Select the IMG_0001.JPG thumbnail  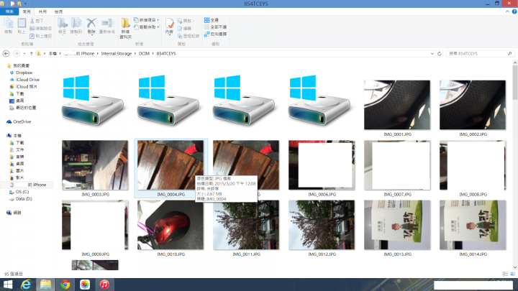pyautogui.click(x=397, y=105)
